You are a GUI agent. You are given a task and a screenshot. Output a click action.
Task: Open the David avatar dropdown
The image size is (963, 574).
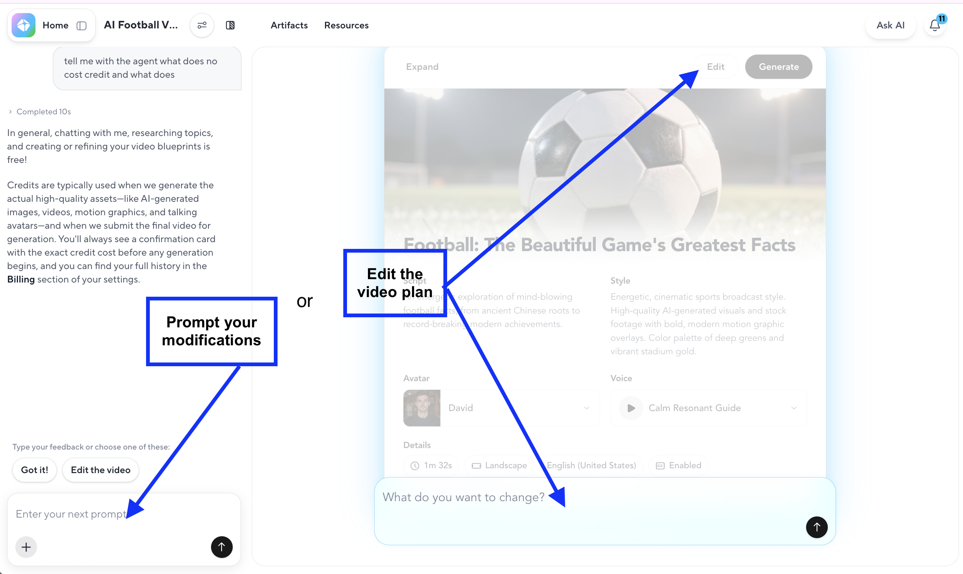pyautogui.click(x=501, y=408)
